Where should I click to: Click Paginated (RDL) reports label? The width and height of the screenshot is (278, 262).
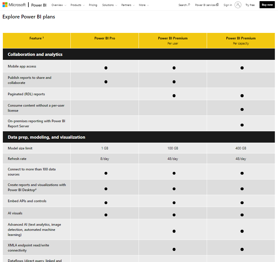click(x=26, y=94)
